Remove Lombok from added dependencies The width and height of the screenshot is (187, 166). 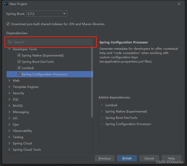[x=102, y=105]
